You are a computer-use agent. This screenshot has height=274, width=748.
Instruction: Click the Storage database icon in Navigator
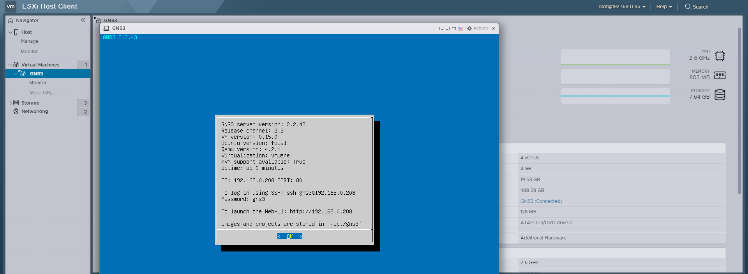pyautogui.click(x=16, y=103)
